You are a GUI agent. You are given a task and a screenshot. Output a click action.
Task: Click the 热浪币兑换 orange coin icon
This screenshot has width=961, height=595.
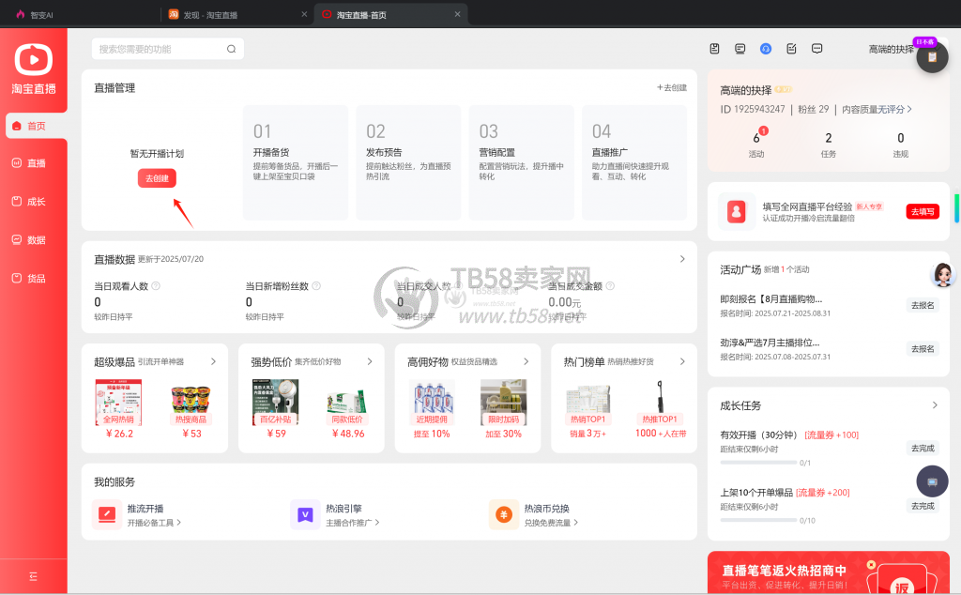[504, 514]
